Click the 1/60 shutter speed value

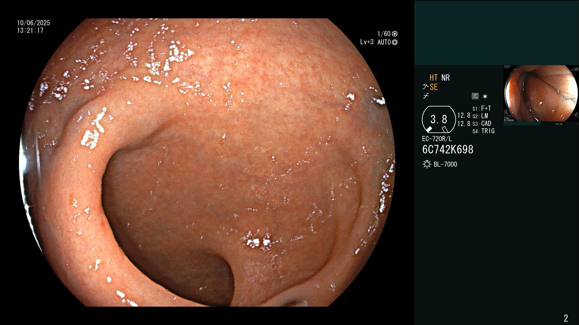[384, 34]
